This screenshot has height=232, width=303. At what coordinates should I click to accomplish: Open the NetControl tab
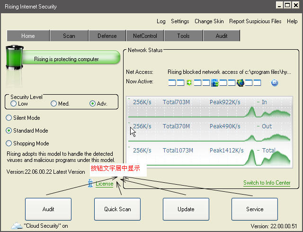click(x=145, y=36)
